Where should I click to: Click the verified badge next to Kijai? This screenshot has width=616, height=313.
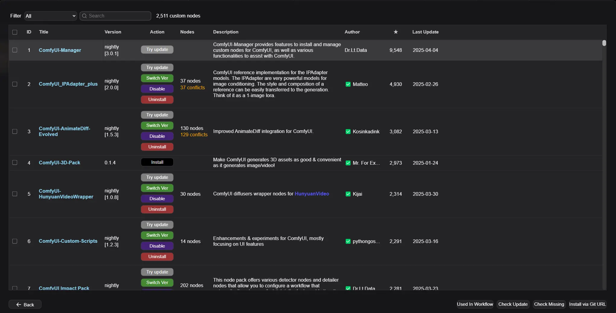click(348, 194)
